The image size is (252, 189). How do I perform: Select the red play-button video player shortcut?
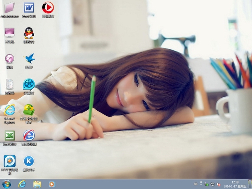click(48, 7)
